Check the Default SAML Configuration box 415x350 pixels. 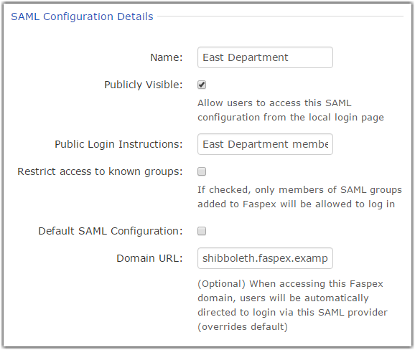pyautogui.click(x=202, y=231)
